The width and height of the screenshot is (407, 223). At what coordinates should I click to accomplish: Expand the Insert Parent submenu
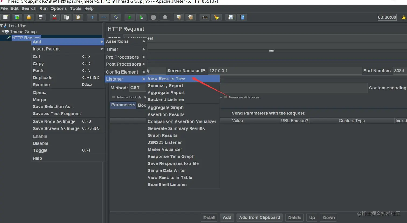[68, 49]
